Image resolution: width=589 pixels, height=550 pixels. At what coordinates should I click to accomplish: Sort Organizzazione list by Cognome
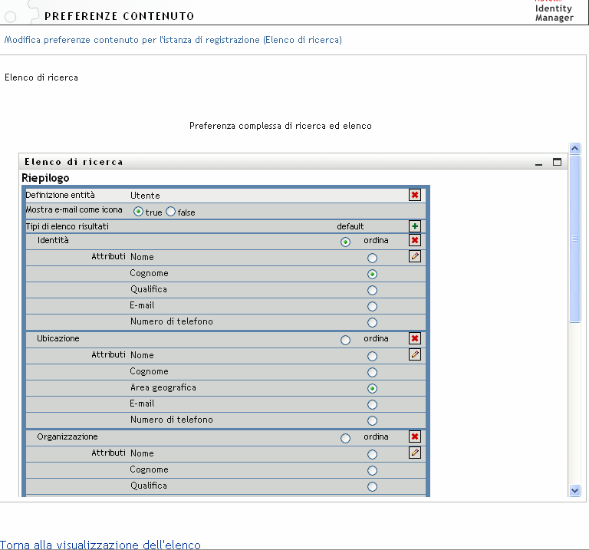[x=372, y=471]
